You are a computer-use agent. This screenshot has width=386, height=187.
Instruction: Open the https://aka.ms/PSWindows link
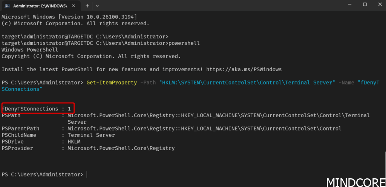click(244, 69)
